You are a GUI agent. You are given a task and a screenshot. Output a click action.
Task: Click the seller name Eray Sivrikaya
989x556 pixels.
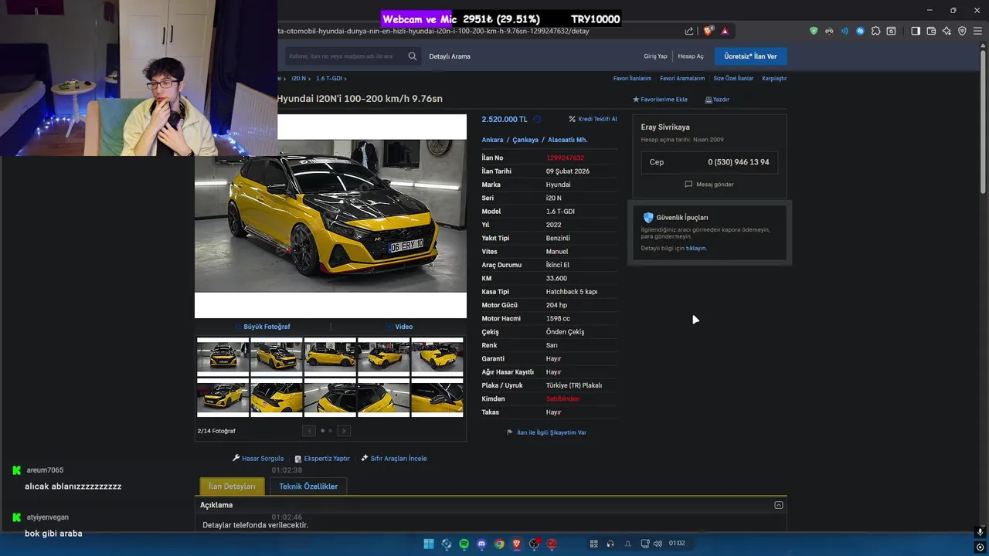[665, 127]
